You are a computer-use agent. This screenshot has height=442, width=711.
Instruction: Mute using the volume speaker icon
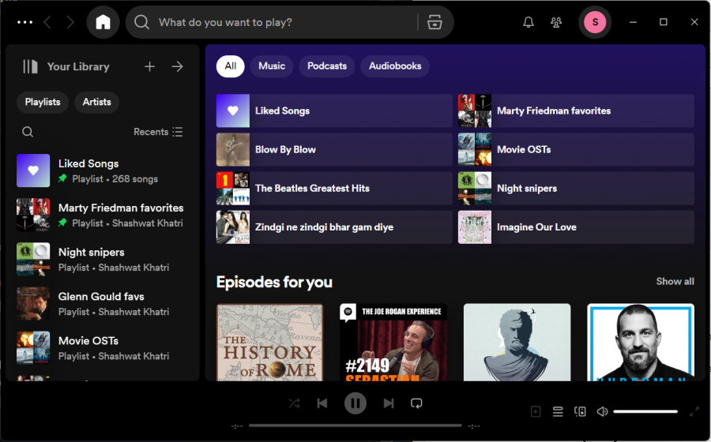click(x=602, y=411)
